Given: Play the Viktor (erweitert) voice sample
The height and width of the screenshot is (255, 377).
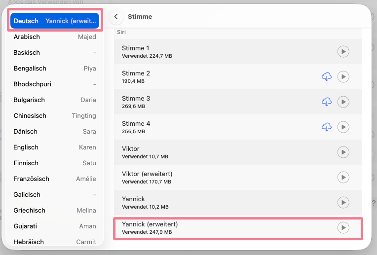Looking at the screenshot, I should click(343, 178).
